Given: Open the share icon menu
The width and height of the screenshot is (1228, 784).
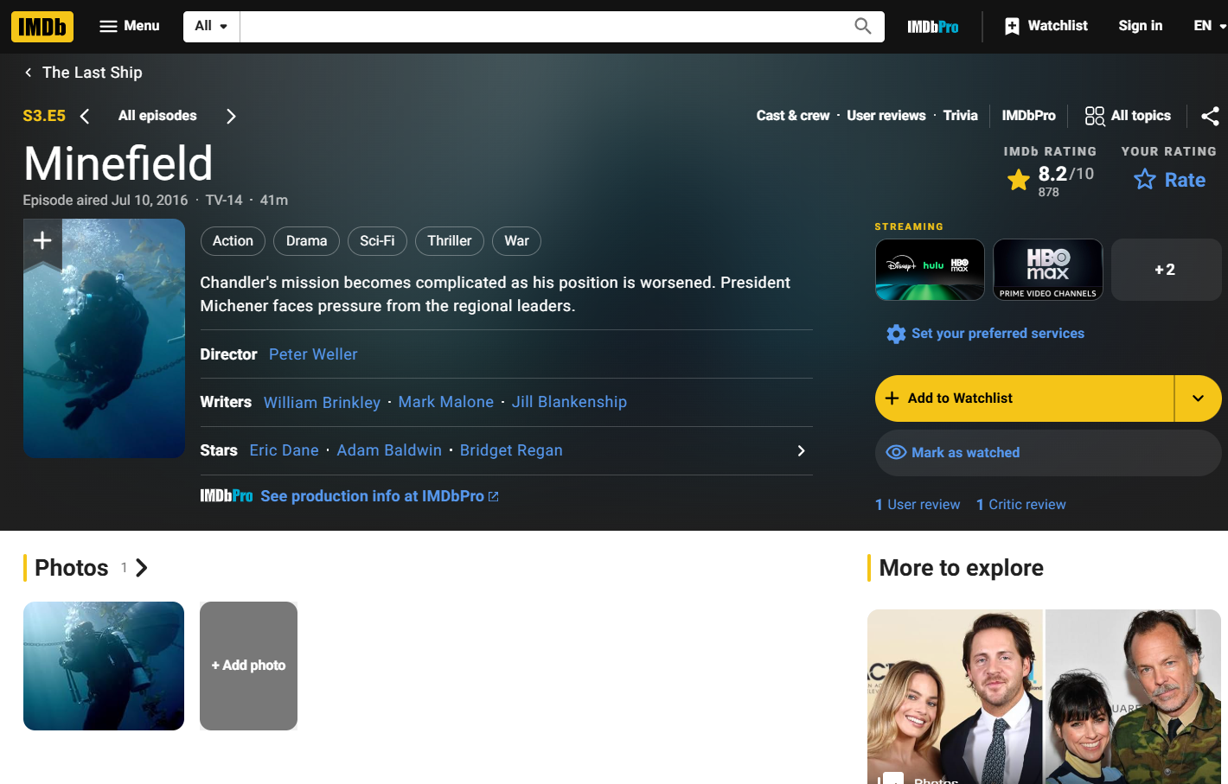Looking at the screenshot, I should click(1210, 116).
